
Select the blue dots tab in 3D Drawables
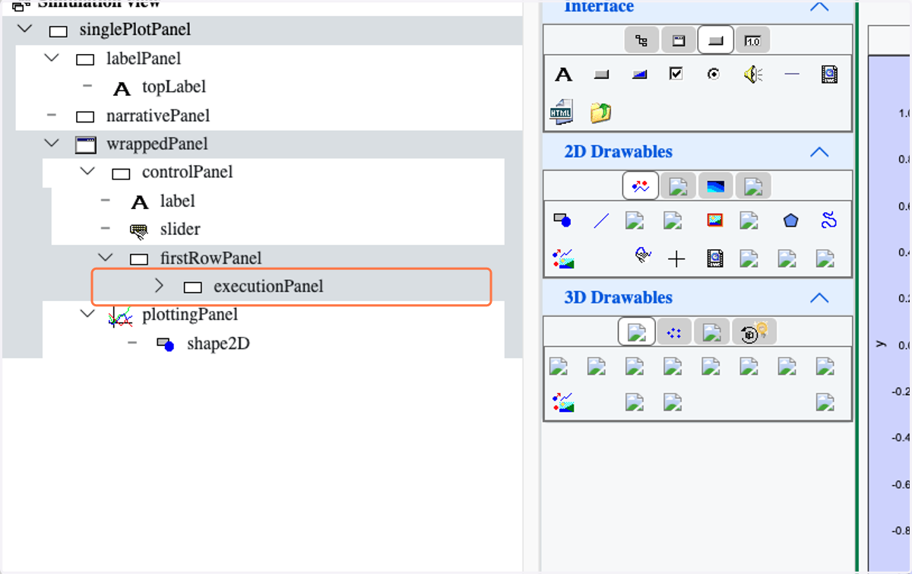674,332
